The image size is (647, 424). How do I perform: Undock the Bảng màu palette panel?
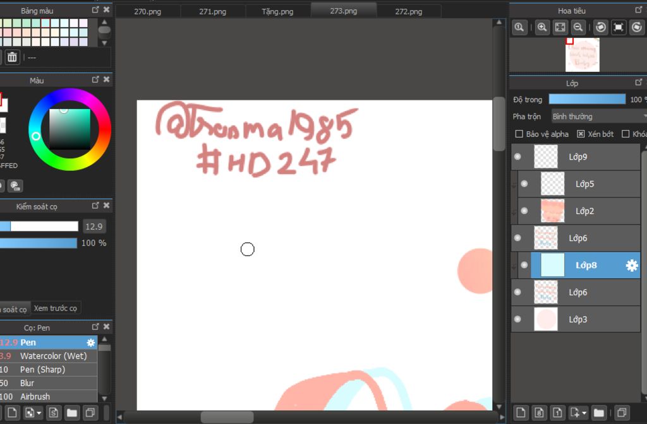95,9
